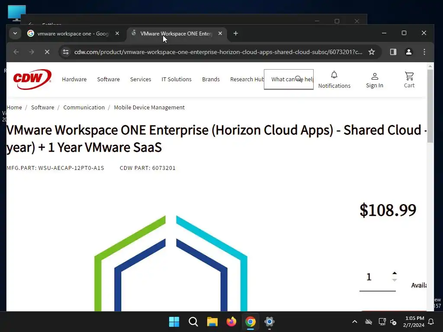Open the Services menu
443x332 pixels.
pos(141,80)
